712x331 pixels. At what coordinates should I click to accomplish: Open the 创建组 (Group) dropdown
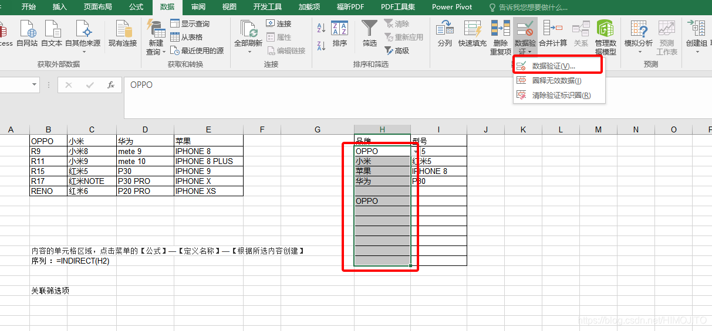click(697, 36)
